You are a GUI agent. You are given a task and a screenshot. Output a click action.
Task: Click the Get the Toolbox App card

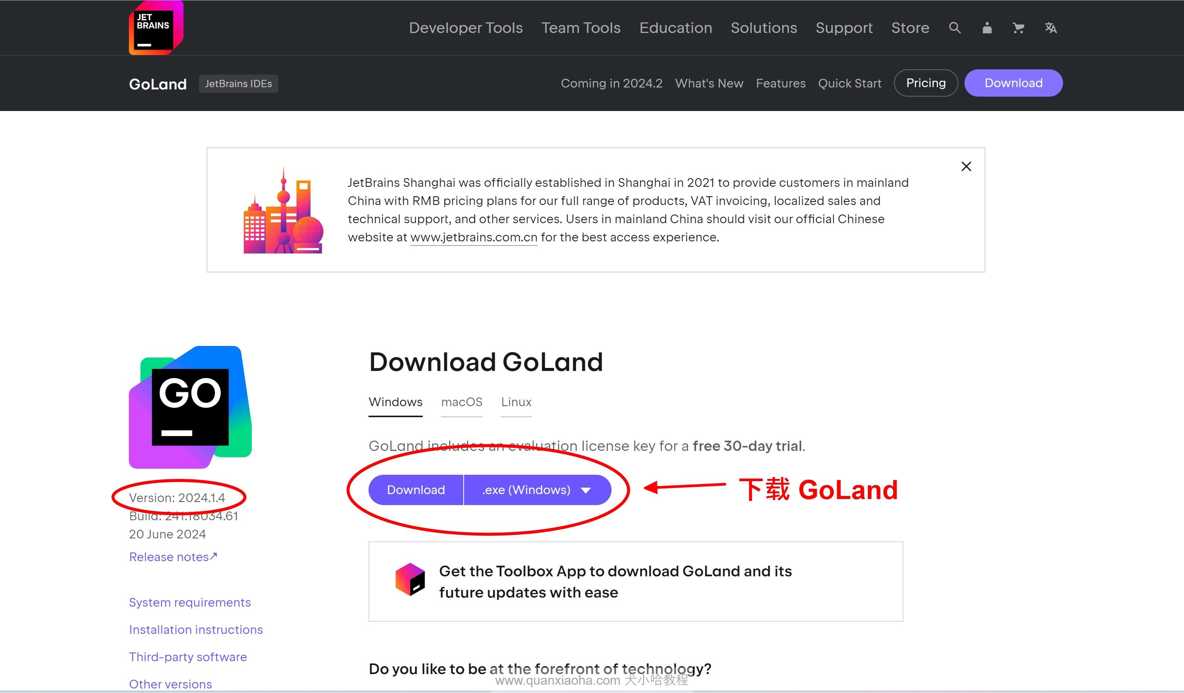click(x=635, y=582)
